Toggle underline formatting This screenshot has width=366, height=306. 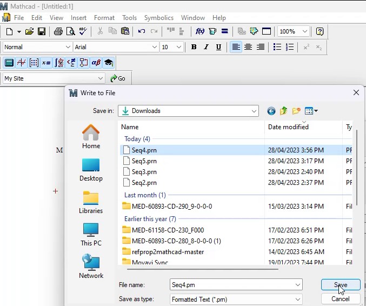(x=218, y=47)
